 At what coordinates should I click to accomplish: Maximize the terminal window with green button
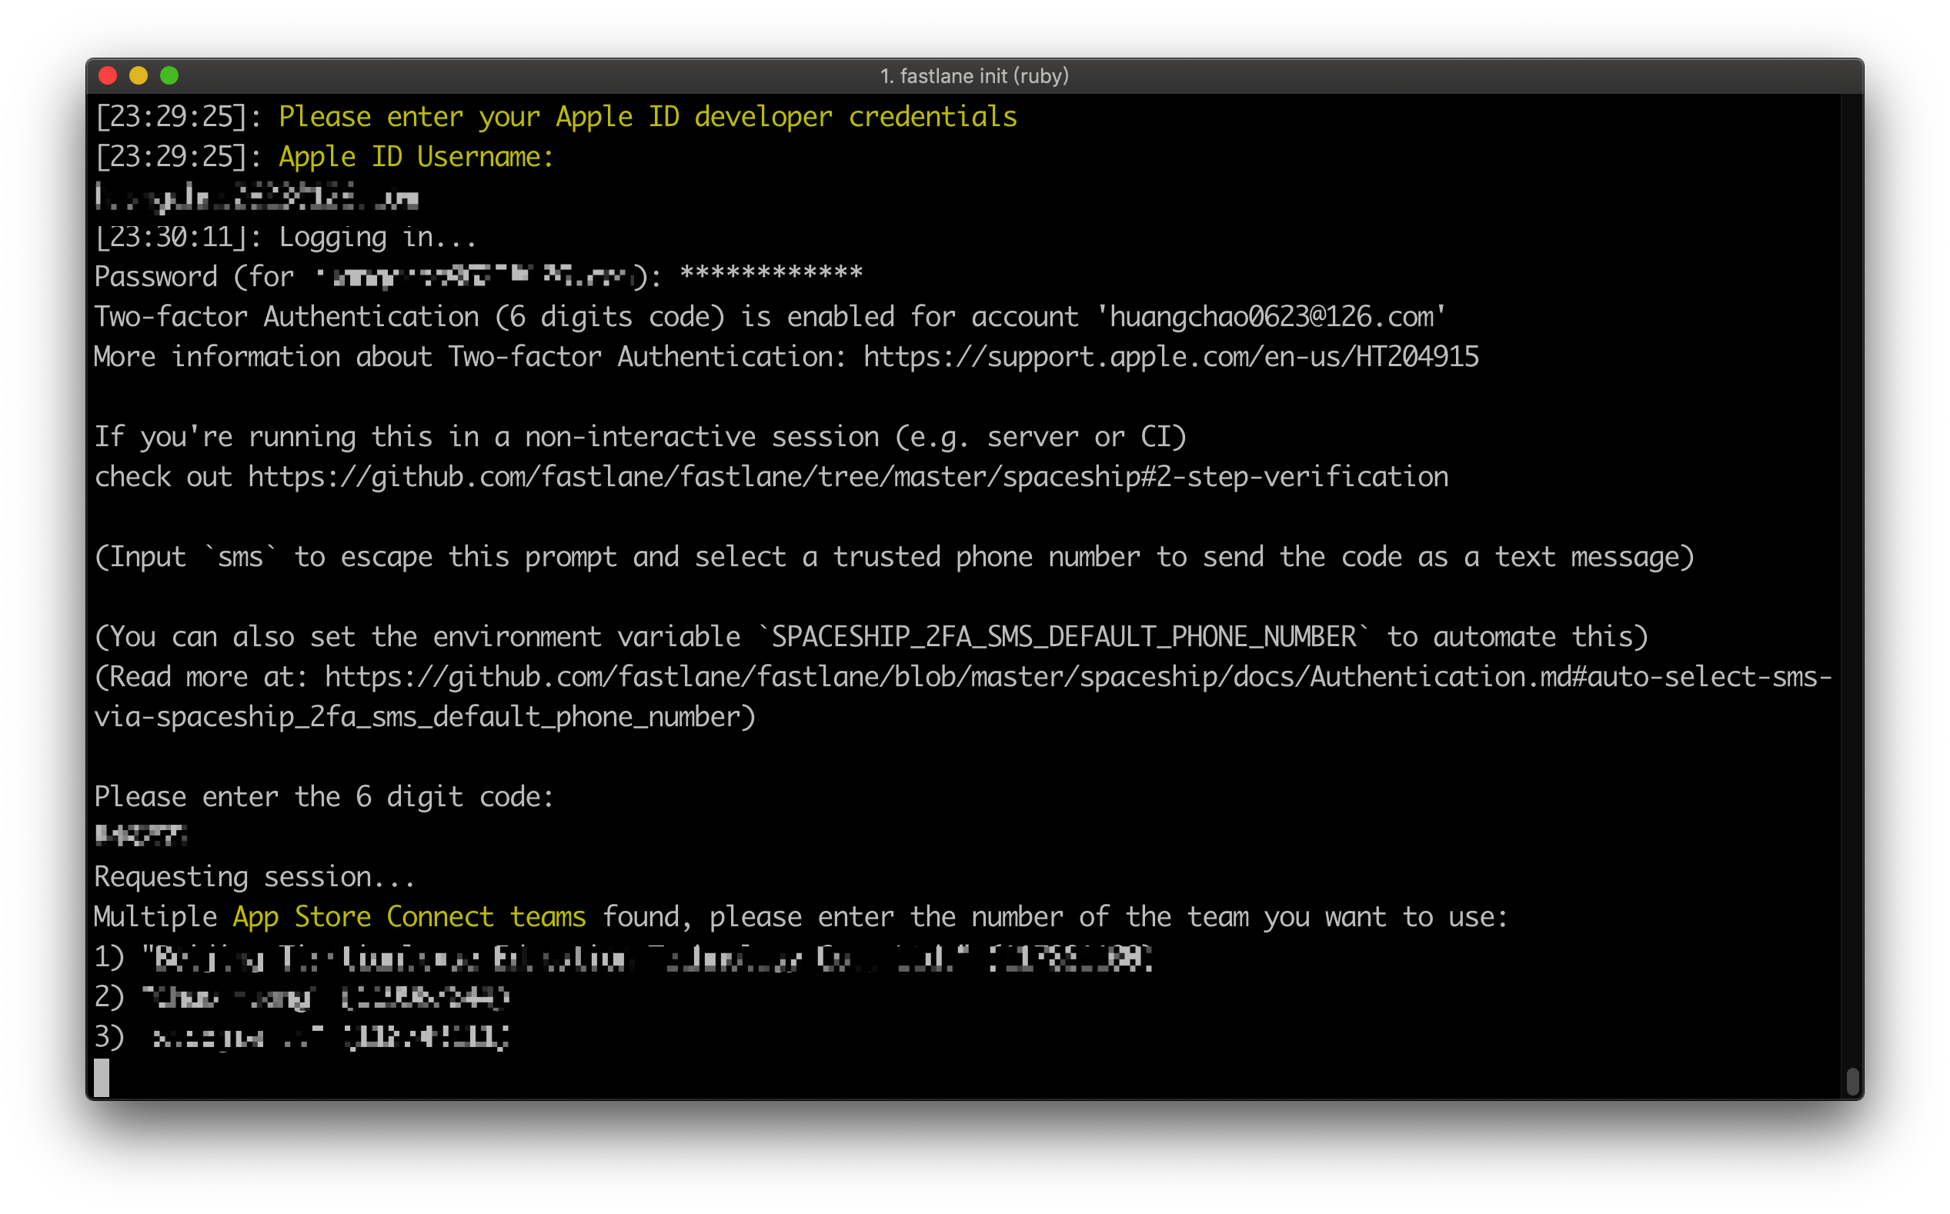tap(169, 76)
